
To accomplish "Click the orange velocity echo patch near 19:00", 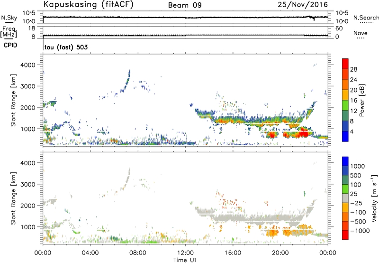I will point(272,233).
